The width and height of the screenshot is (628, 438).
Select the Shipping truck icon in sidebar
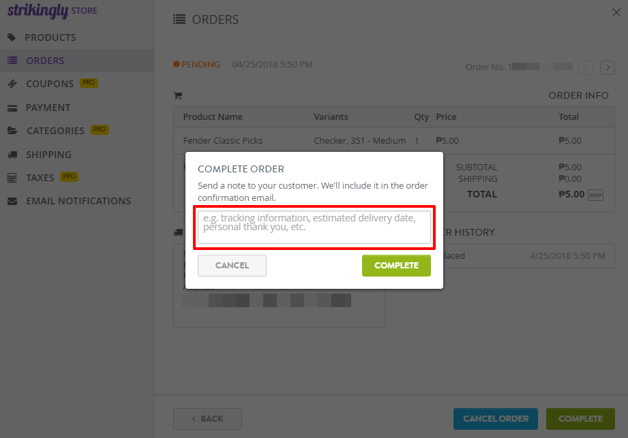pyautogui.click(x=12, y=155)
